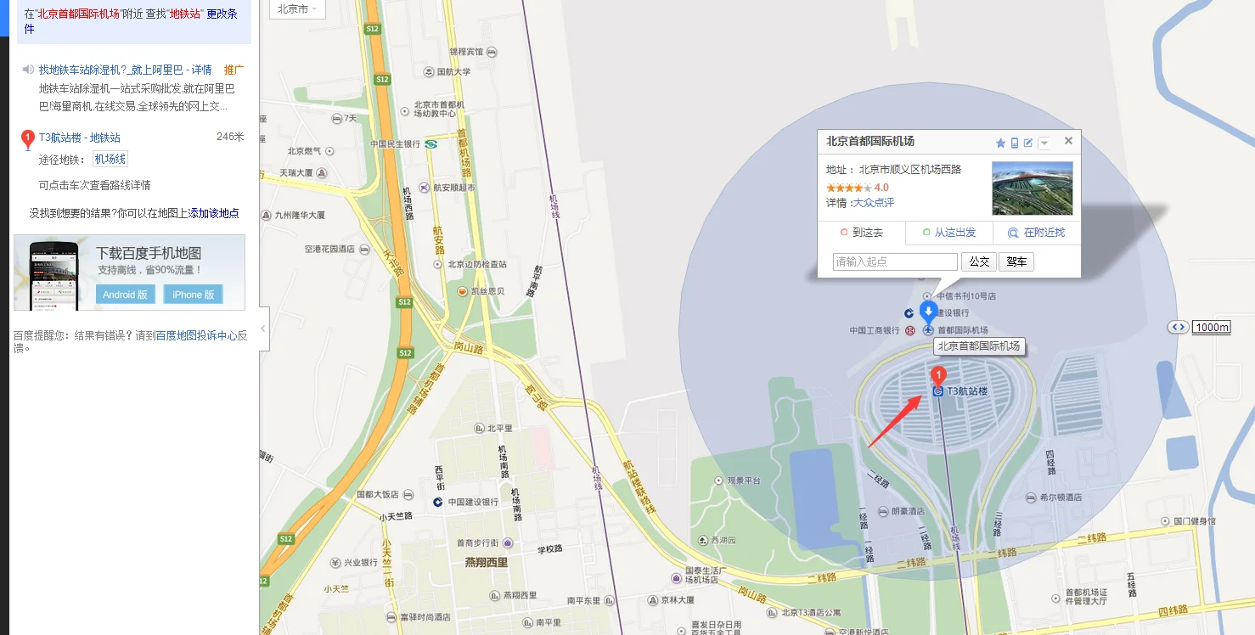The height and width of the screenshot is (635, 1255).
Task: Click the 机场线 subway line tag
Action: point(110,159)
